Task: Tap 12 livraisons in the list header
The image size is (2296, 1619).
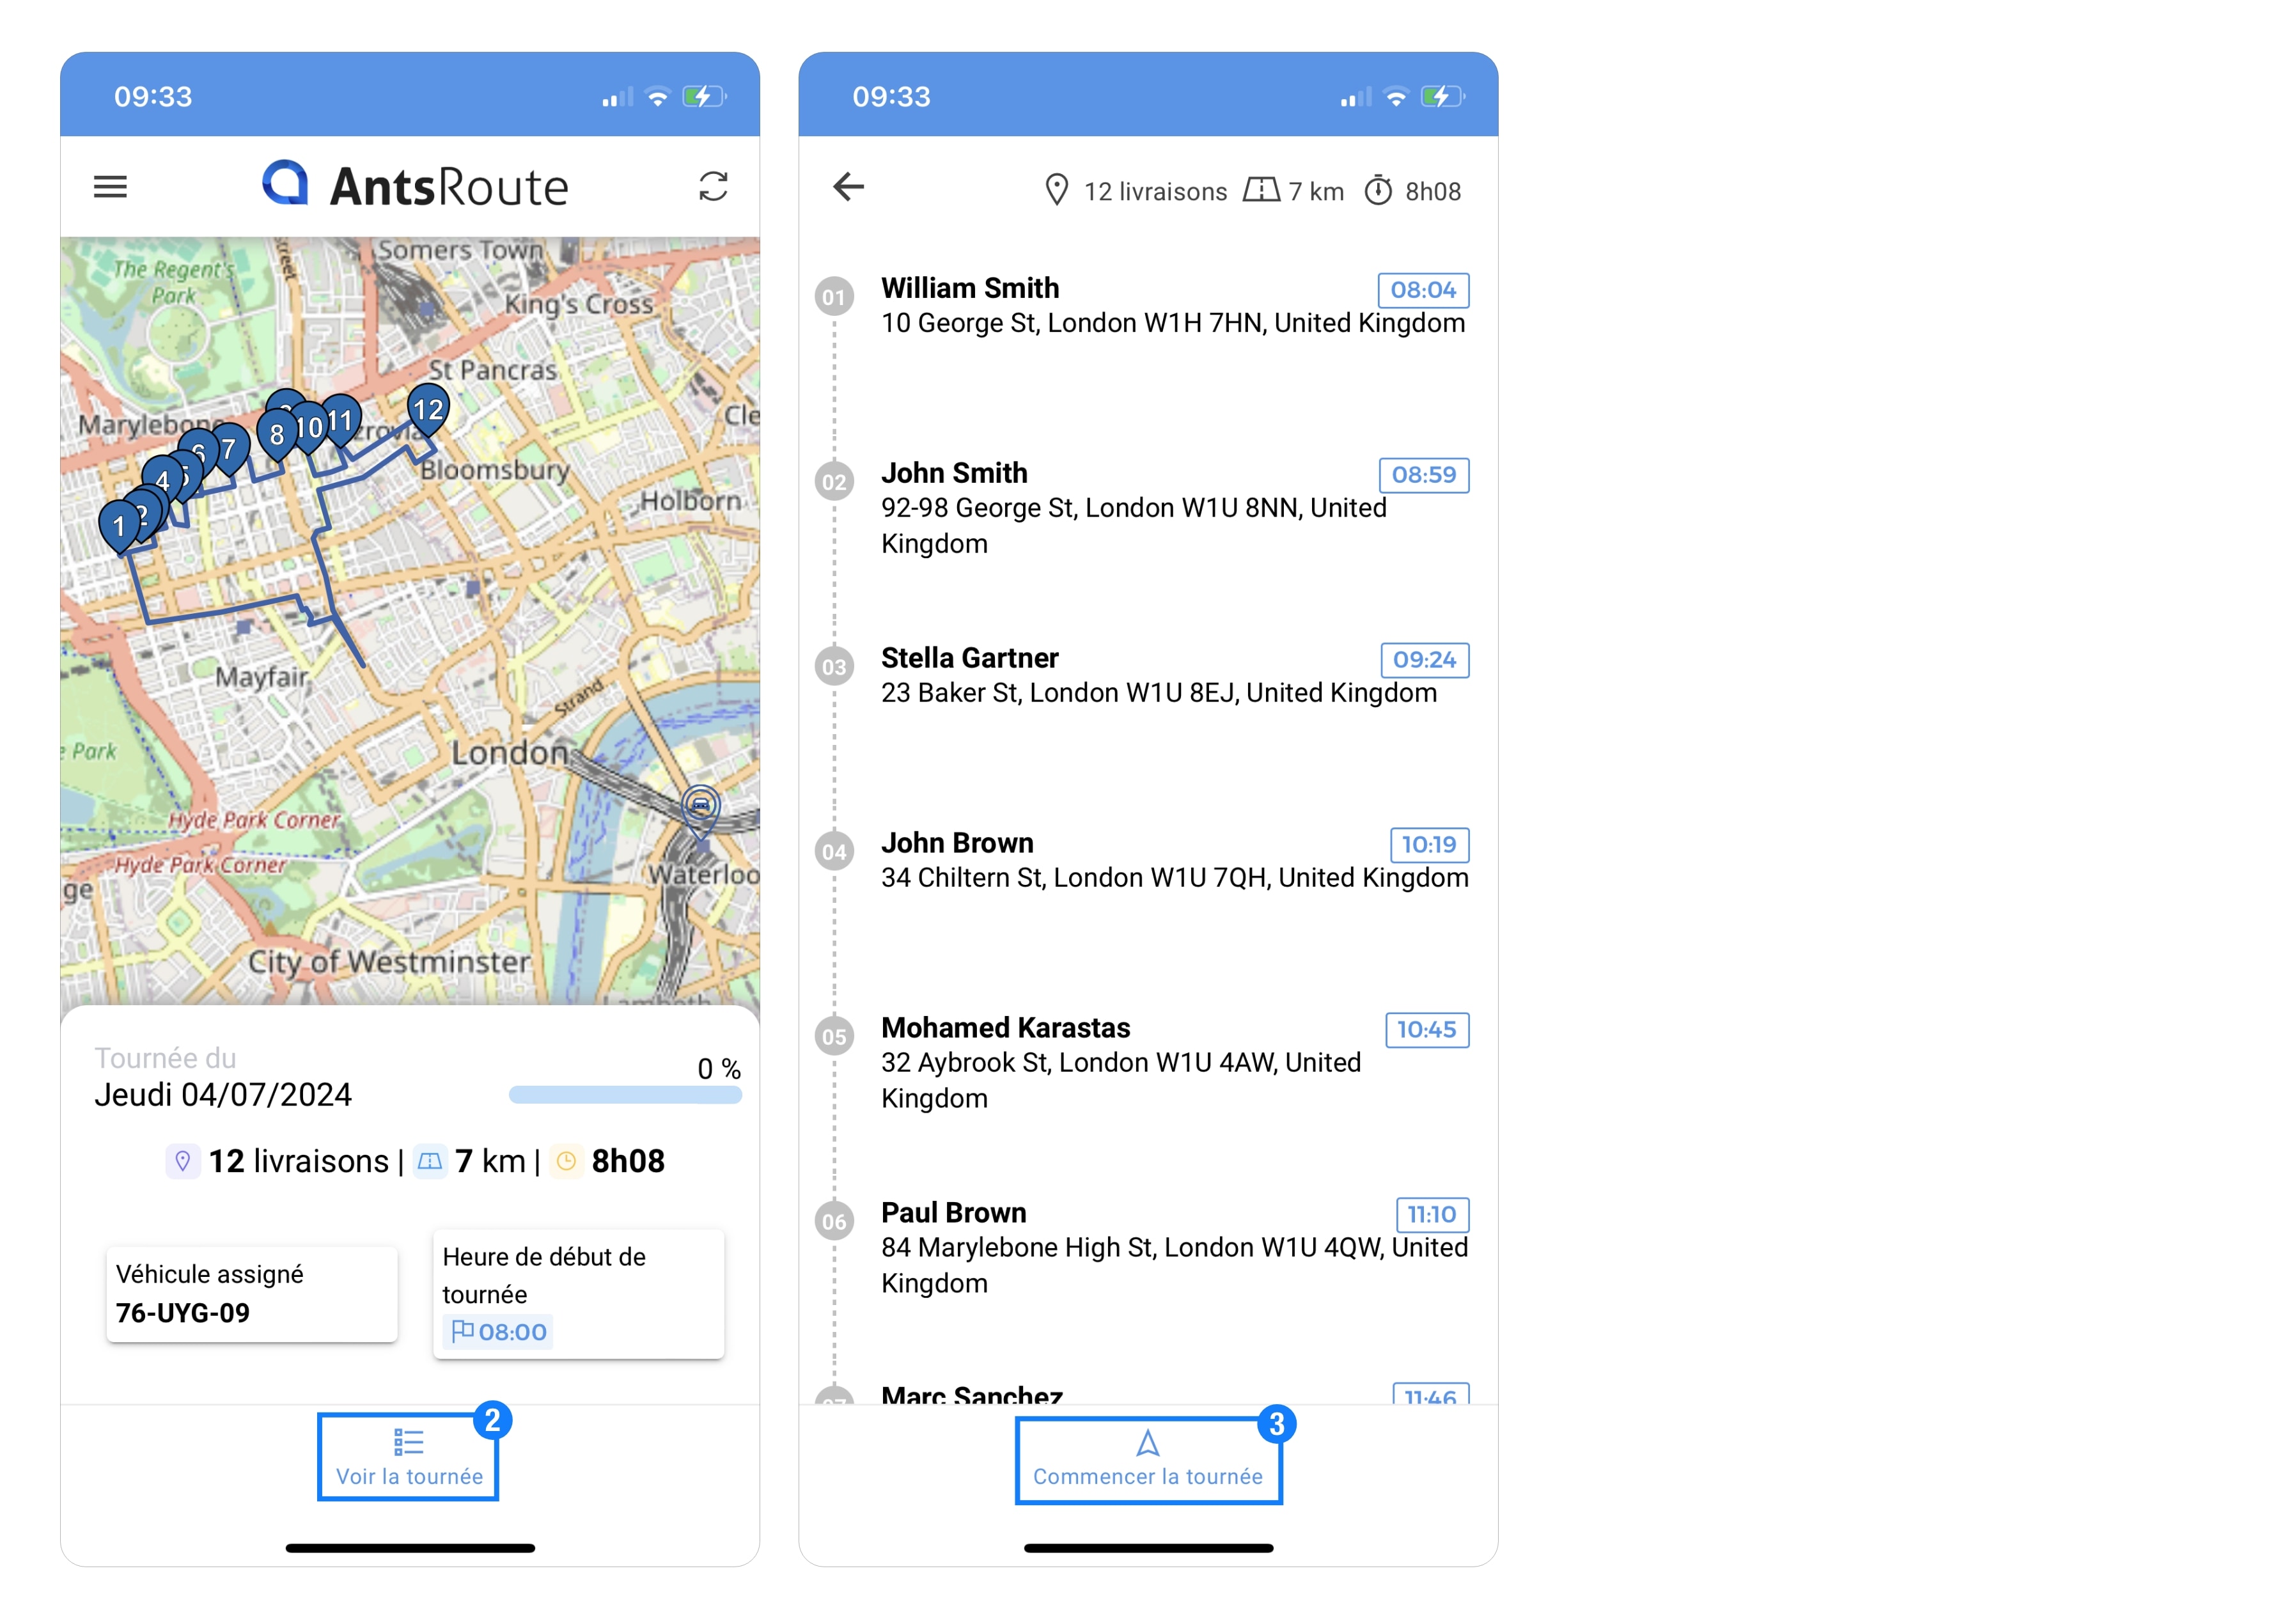Action: [x=1155, y=191]
